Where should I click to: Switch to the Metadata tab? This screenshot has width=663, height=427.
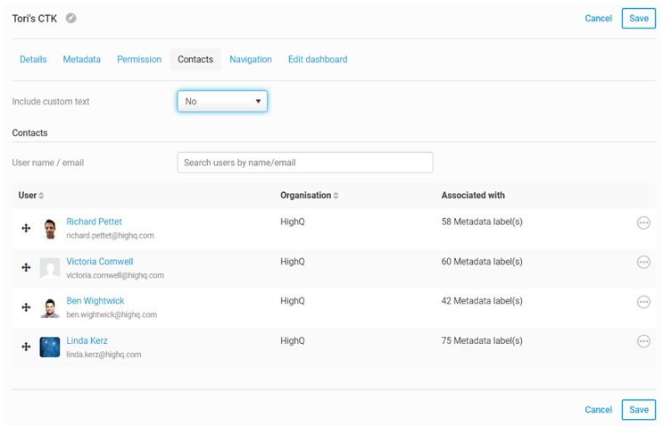tap(81, 60)
